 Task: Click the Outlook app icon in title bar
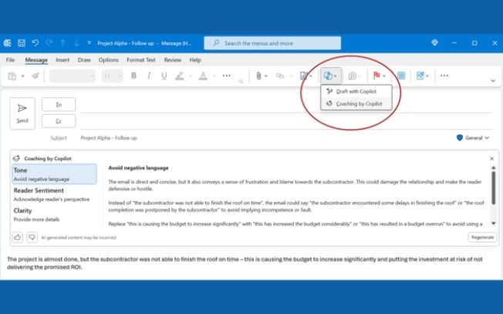[7, 43]
